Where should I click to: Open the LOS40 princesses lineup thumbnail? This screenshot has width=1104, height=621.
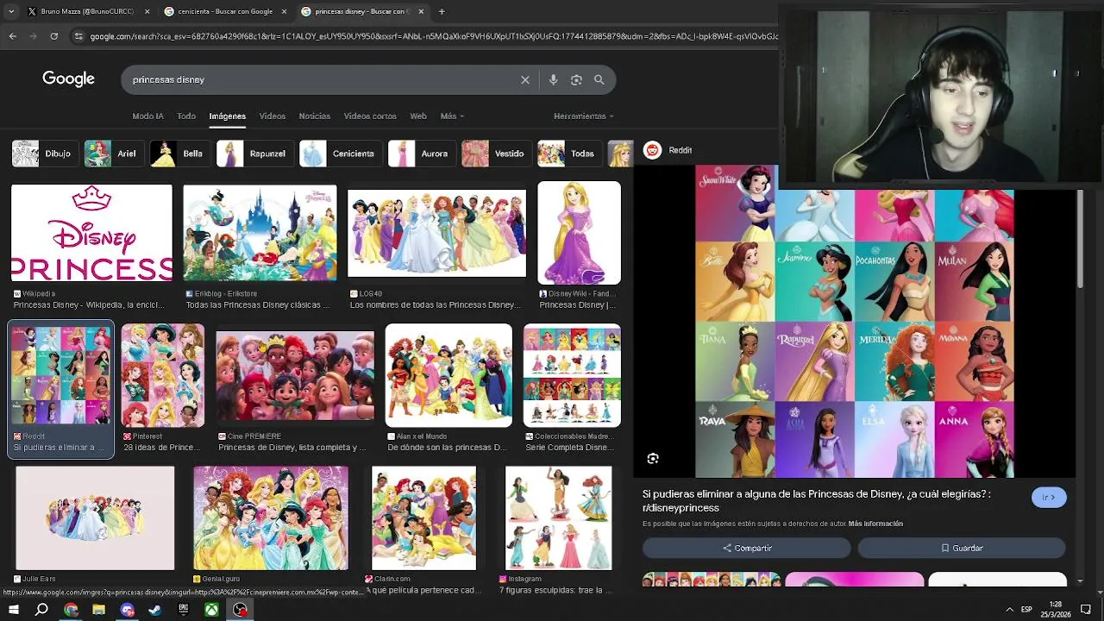[x=436, y=233]
